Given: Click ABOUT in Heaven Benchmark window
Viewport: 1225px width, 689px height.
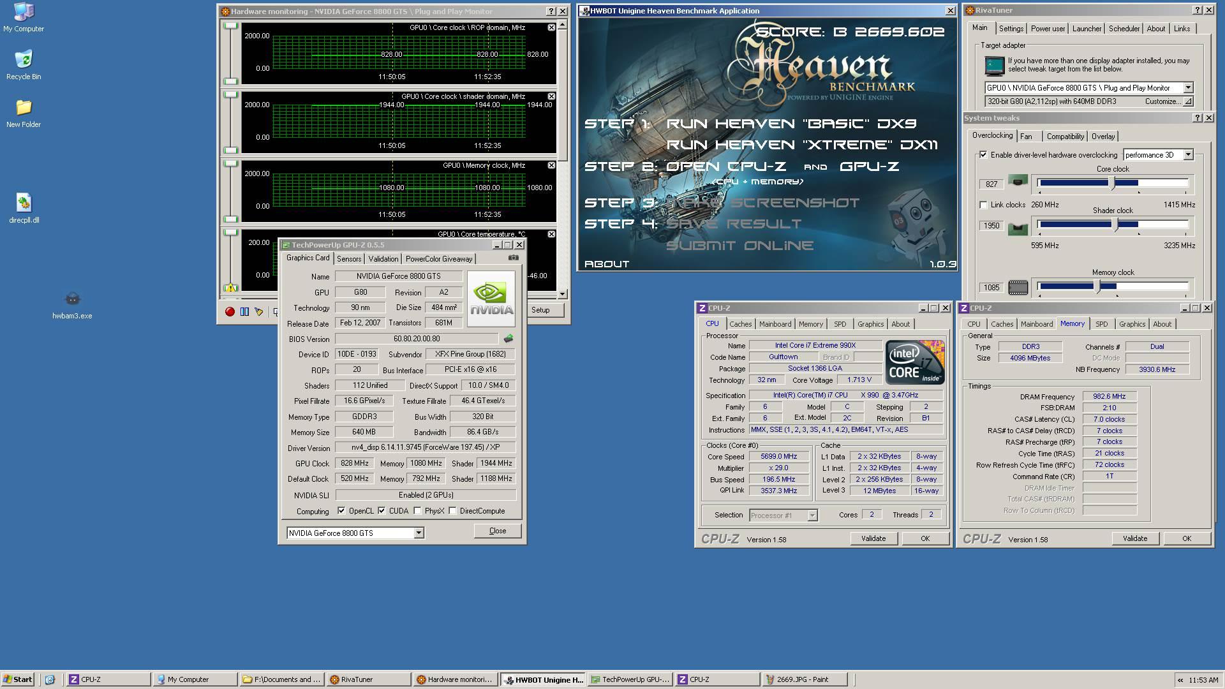Looking at the screenshot, I should [x=607, y=263].
